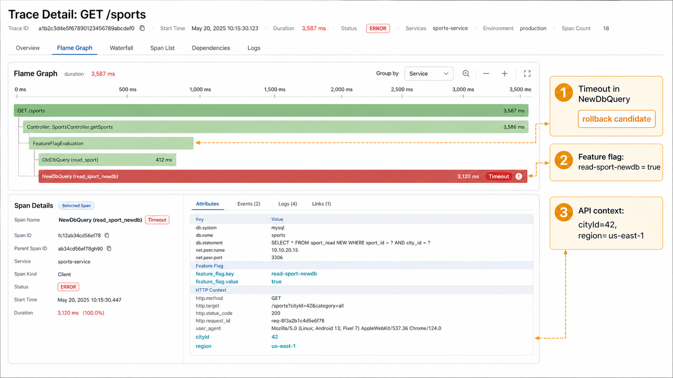This screenshot has width=673, height=378.
Task: Click the Timeout badge on the red span
Action: pos(499,176)
